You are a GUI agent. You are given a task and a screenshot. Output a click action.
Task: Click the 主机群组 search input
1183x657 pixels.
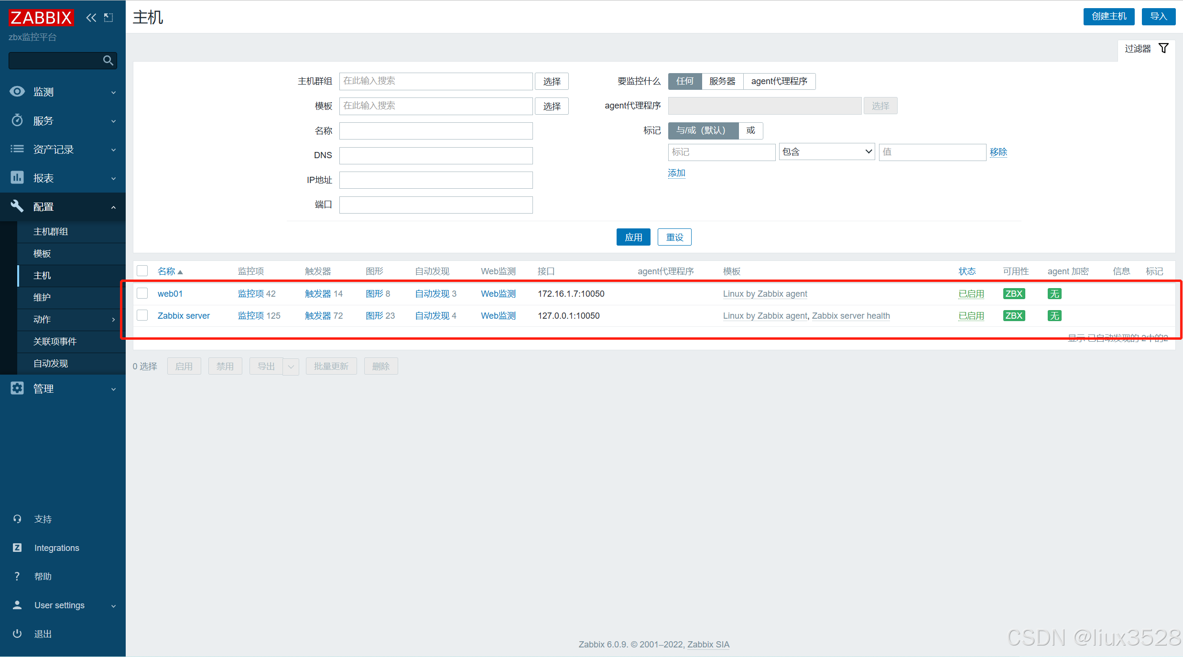(x=436, y=81)
